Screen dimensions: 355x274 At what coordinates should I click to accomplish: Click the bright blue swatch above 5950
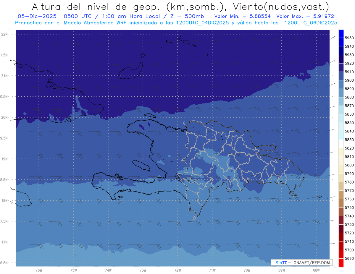341,34
